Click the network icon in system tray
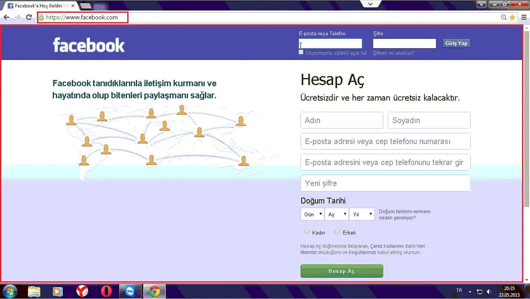Screen dimensions: 530x299 tap(480, 292)
